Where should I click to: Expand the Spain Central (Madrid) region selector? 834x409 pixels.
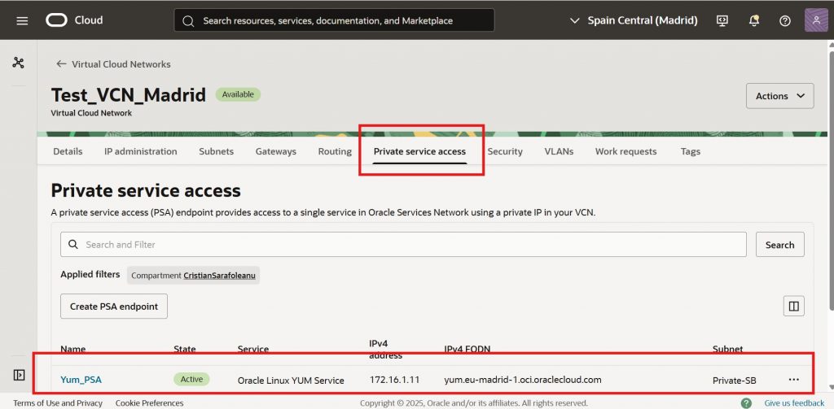point(634,20)
